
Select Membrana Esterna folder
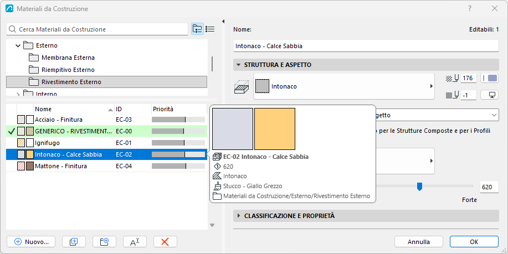(68, 58)
